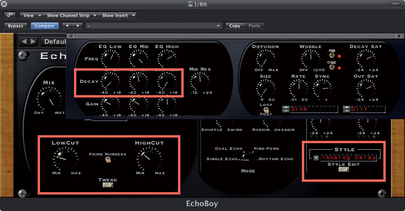Select the Ping-Pong mode label
Viewport: 405px width, 211px height.
coord(266,148)
